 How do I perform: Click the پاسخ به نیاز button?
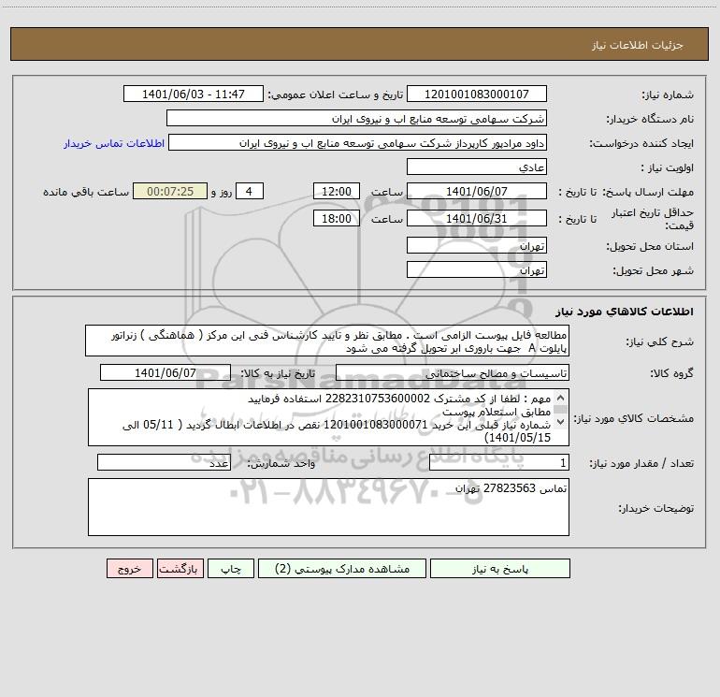point(500,568)
